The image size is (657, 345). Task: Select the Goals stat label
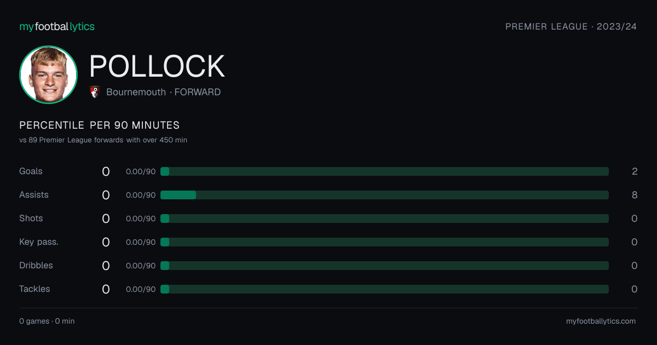click(31, 171)
